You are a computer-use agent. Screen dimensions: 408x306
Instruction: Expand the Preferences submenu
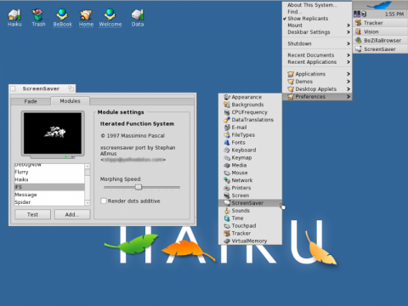[317, 97]
